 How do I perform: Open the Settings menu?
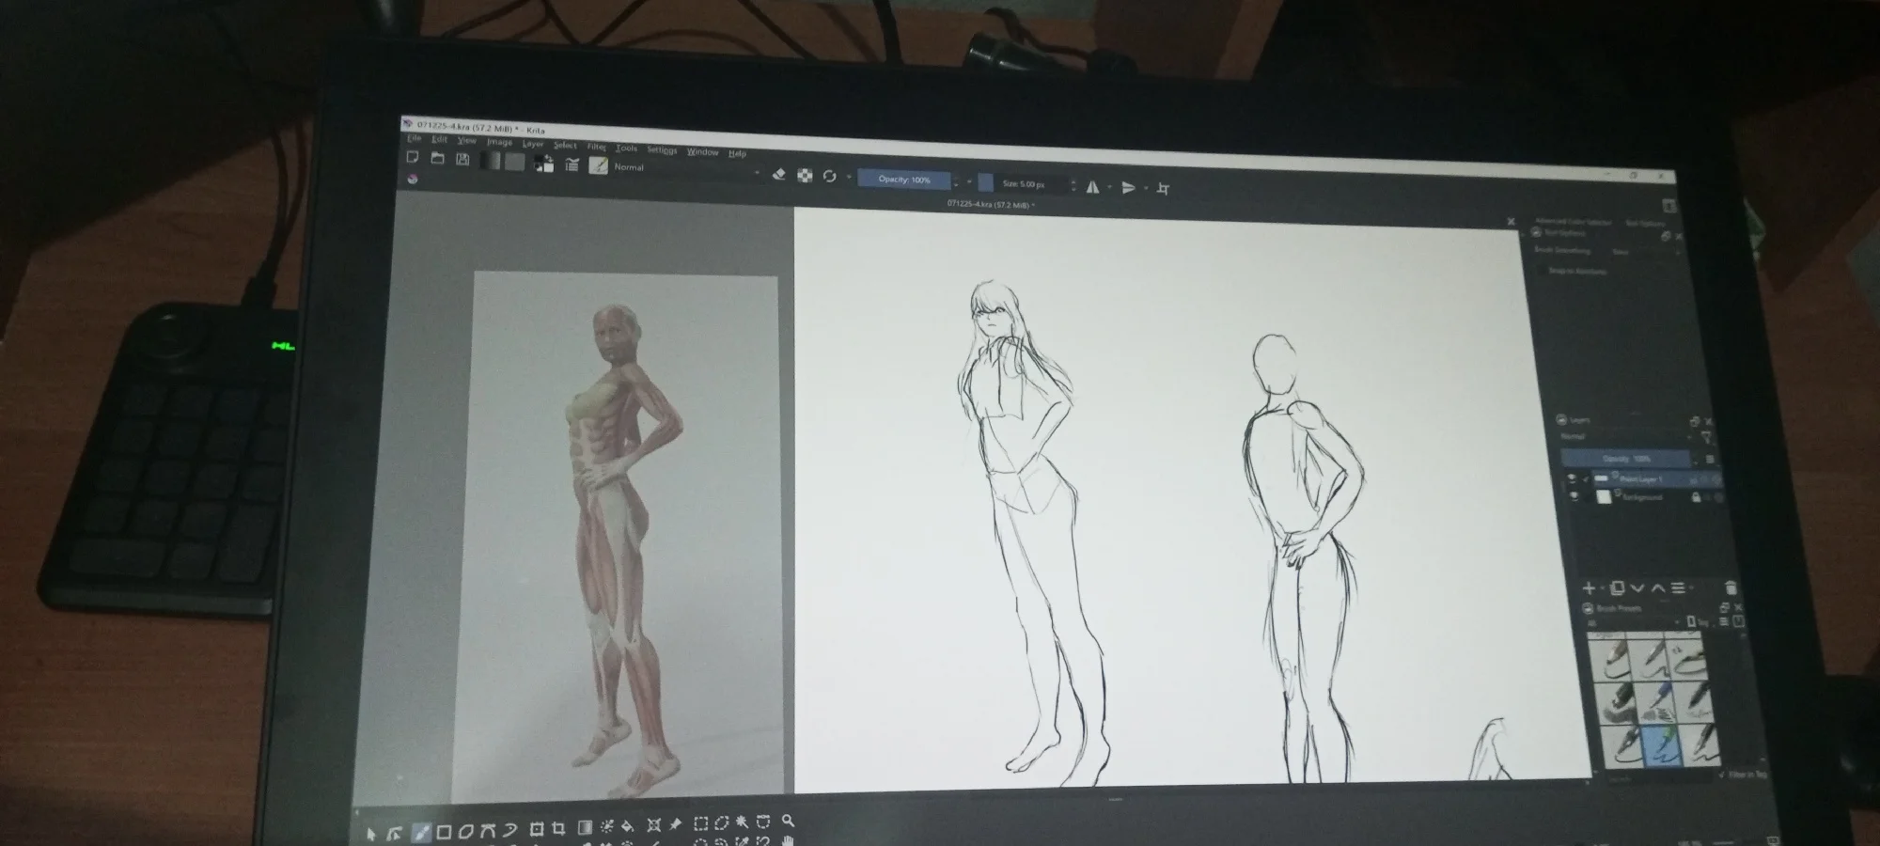click(x=662, y=149)
